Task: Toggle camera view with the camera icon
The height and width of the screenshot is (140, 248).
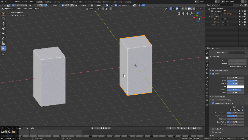Action: point(184,13)
